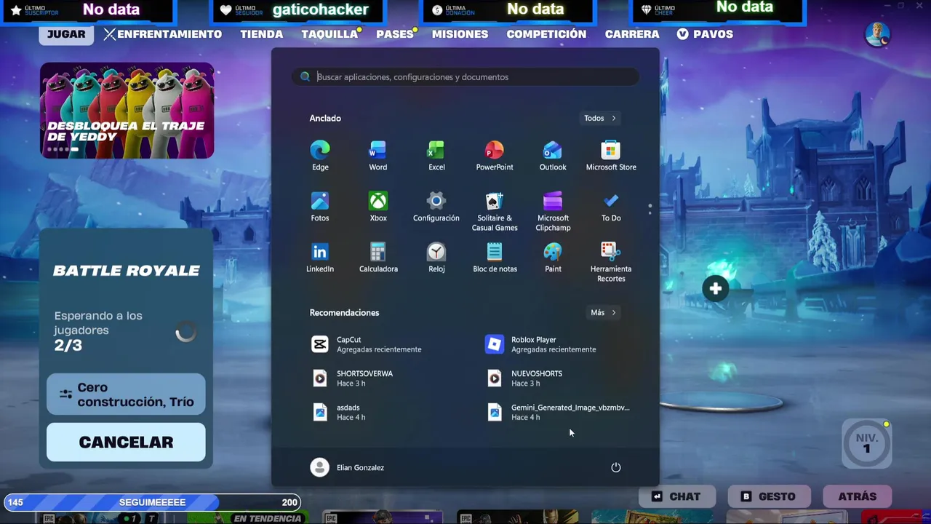The width and height of the screenshot is (931, 524).
Task: Open the TAQUILLA tab
Action: pyautogui.click(x=329, y=34)
